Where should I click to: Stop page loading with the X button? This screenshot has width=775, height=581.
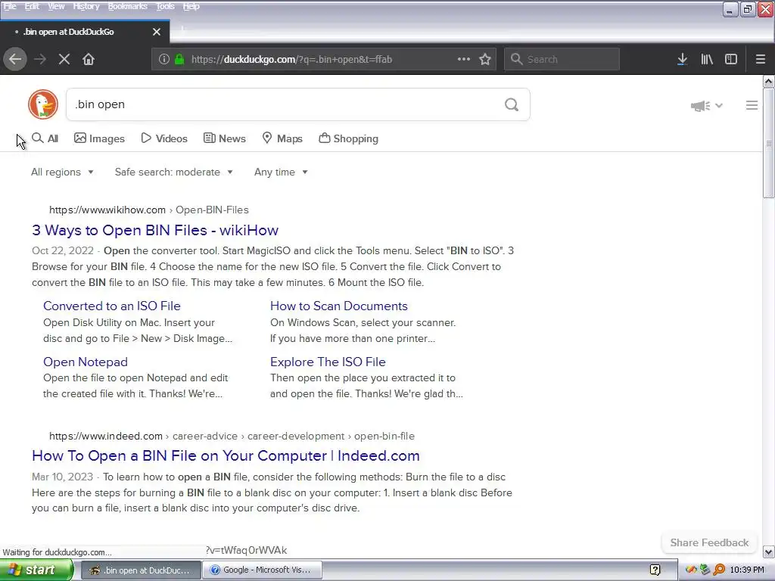click(64, 59)
